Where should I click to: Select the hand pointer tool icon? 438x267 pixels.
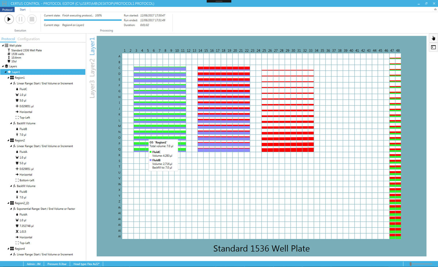[434, 38]
